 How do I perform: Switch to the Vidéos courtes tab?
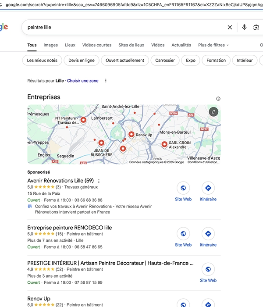(x=97, y=45)
